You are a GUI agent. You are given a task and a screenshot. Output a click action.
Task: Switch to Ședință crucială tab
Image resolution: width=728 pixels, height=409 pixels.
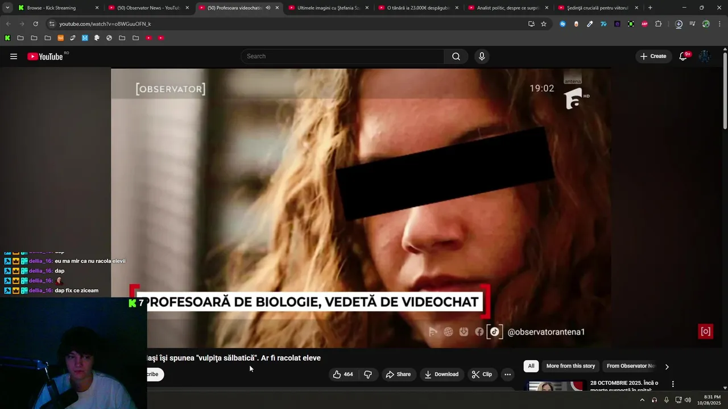(x=598, y=8)
